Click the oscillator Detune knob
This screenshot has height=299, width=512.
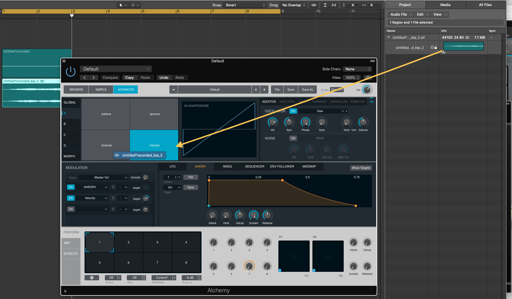pos(363,122)
